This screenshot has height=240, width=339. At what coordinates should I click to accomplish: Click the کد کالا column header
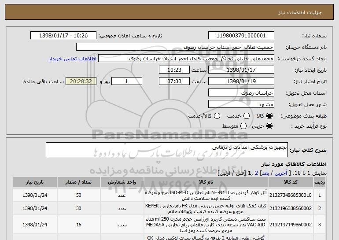[291, 182]
